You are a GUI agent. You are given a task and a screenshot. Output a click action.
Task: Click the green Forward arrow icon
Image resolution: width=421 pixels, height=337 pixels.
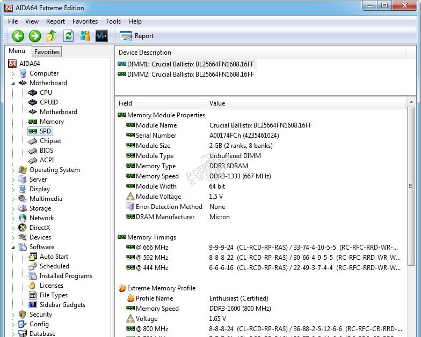pyautogui.click(x=35, y=36)
